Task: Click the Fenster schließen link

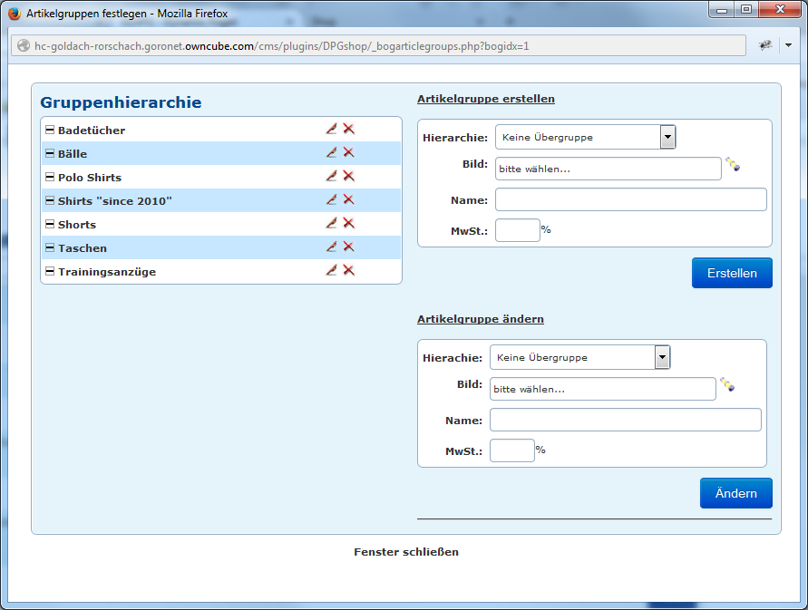Action: (406, 552)
